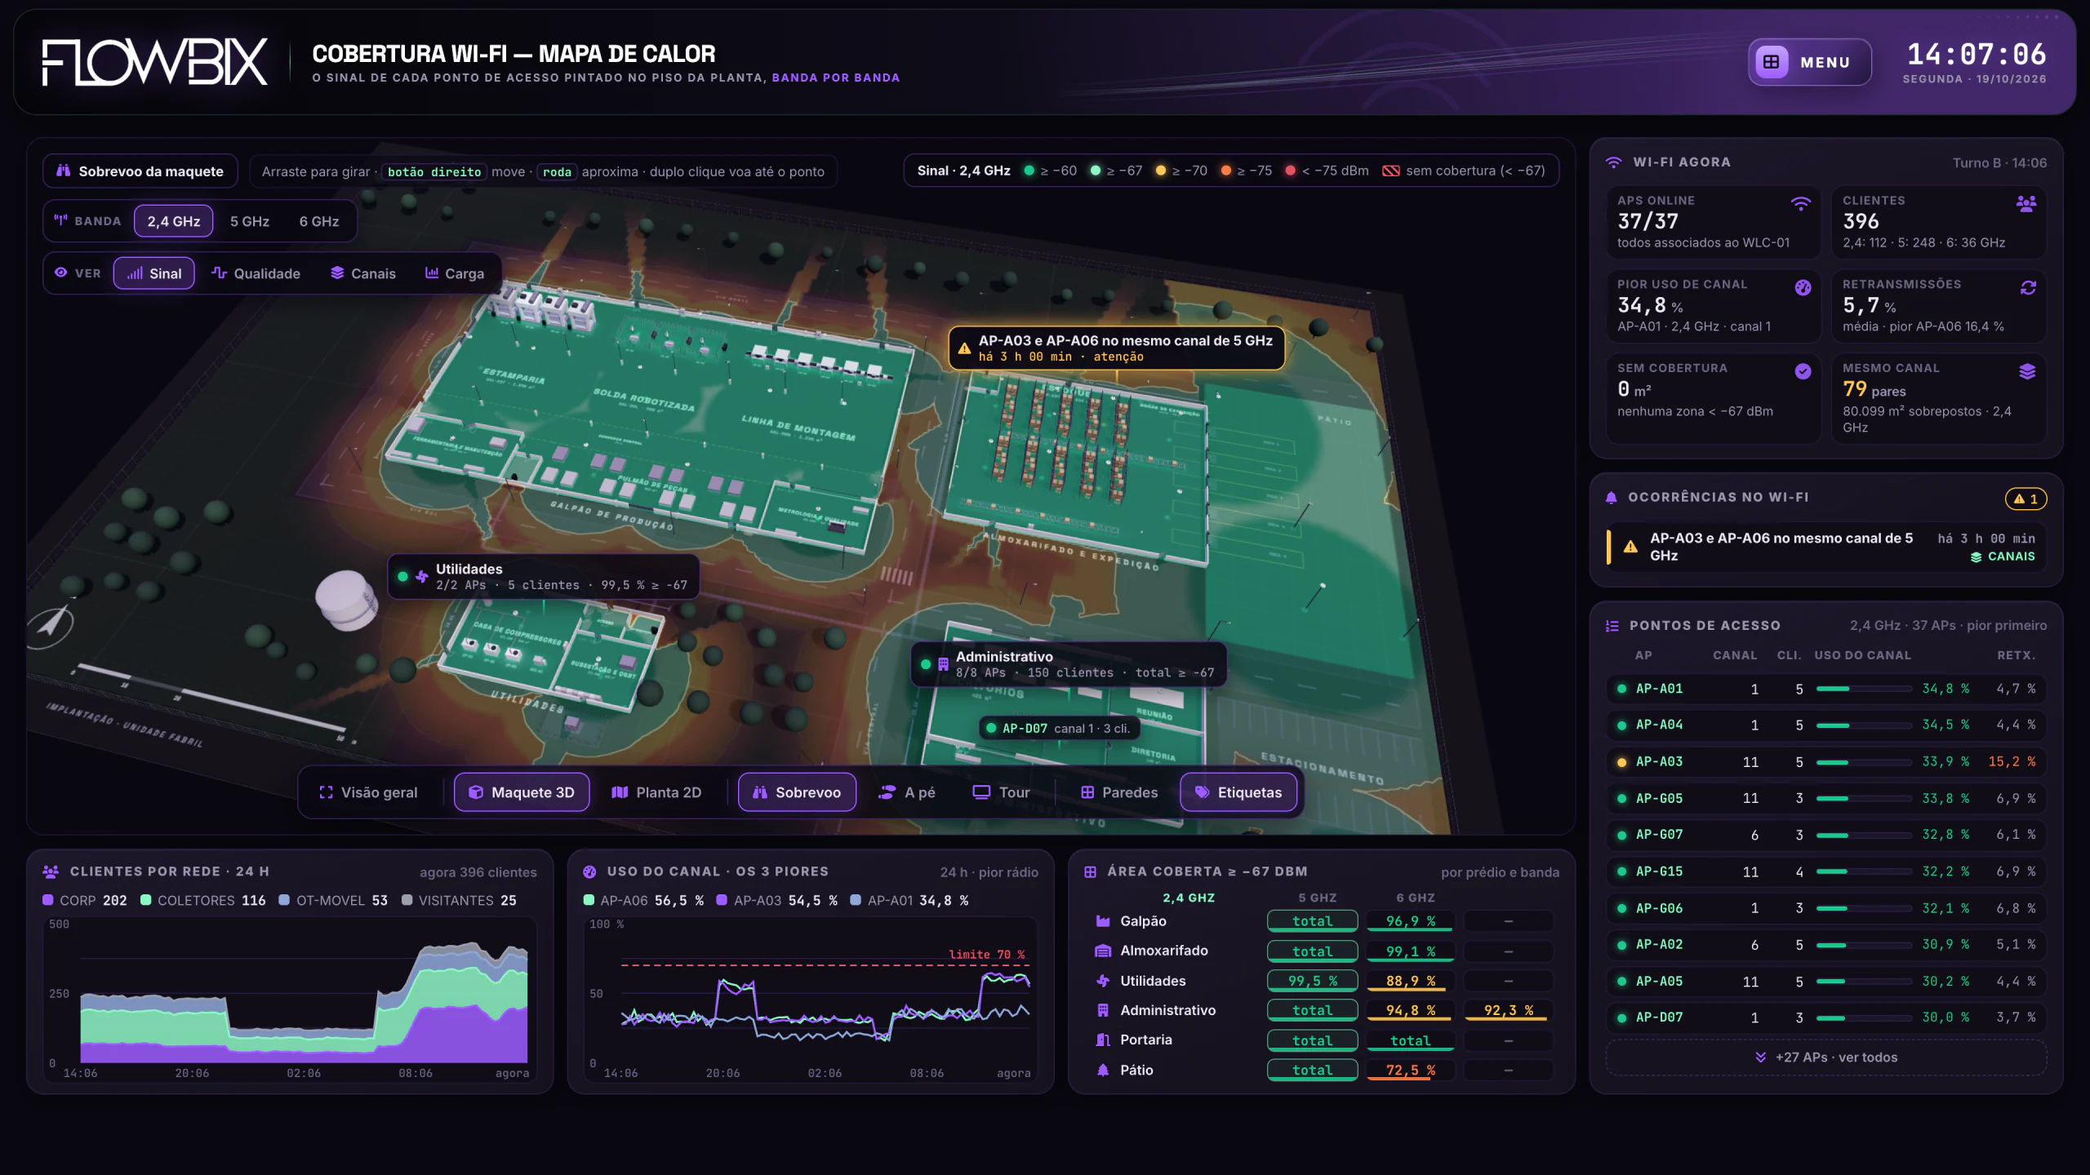Screen dimensions: 2090x1175
Task: Click the CANAIS tag in occurrence
Action: (2003, 556)
